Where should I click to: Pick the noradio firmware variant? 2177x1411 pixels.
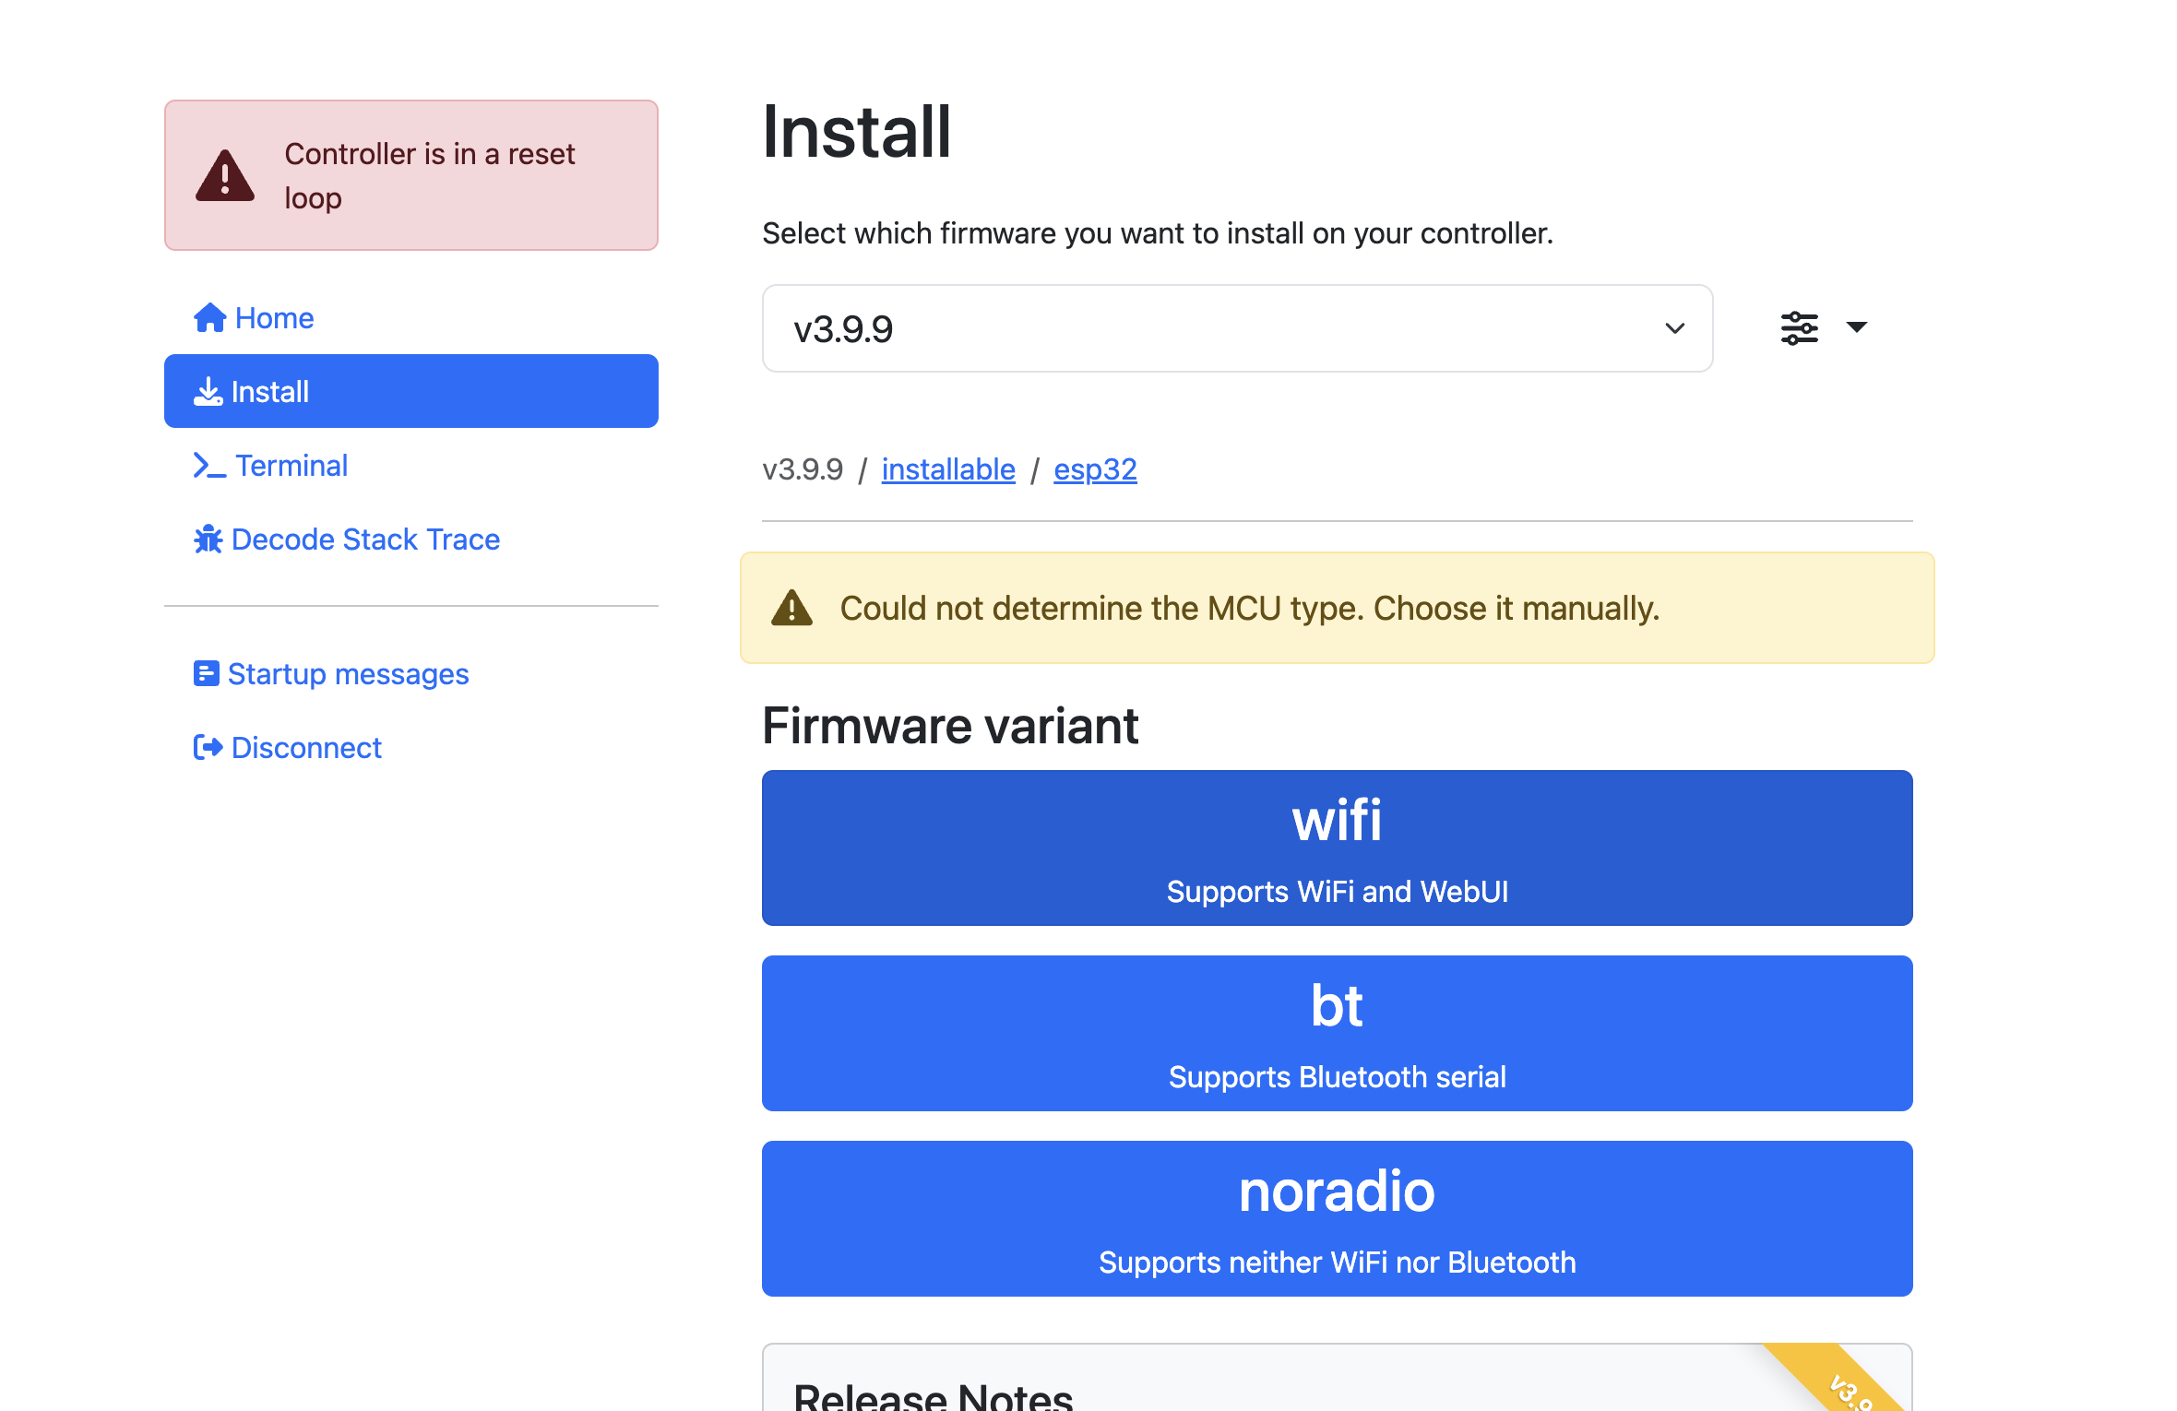coord(1337,1218)
